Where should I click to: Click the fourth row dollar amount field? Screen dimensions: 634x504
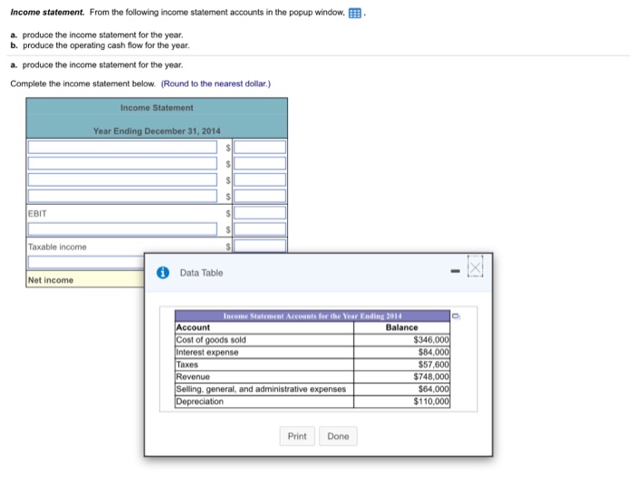point(260,196)
